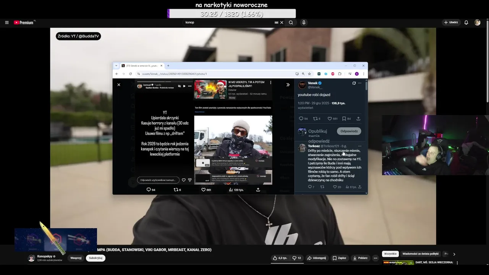489x275 pixels.
Task: Clear the YouTube search query
Action: (x=282, y=23)
